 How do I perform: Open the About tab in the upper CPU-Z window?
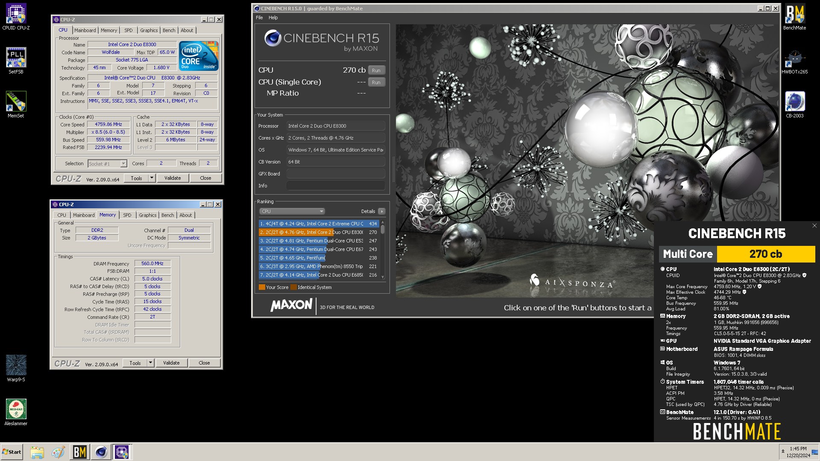coord(187,30)
